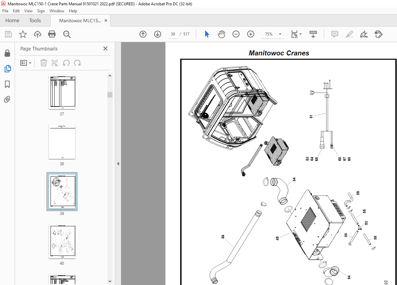Click the fit page width icon
This screenshot has height=285, width=397.
(294, 34)
